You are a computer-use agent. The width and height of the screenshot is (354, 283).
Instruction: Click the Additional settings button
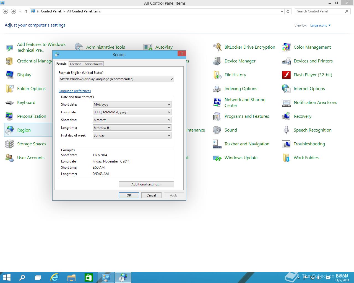click(x=146, y=184)
